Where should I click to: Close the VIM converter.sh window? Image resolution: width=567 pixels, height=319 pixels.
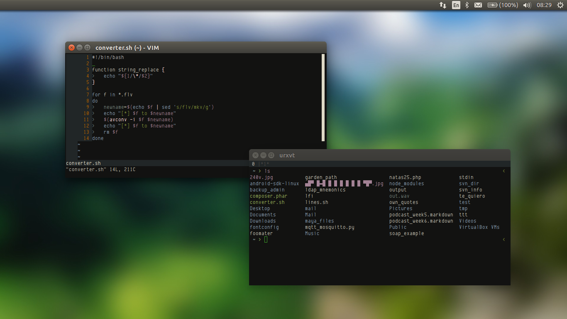coord(71,48)
